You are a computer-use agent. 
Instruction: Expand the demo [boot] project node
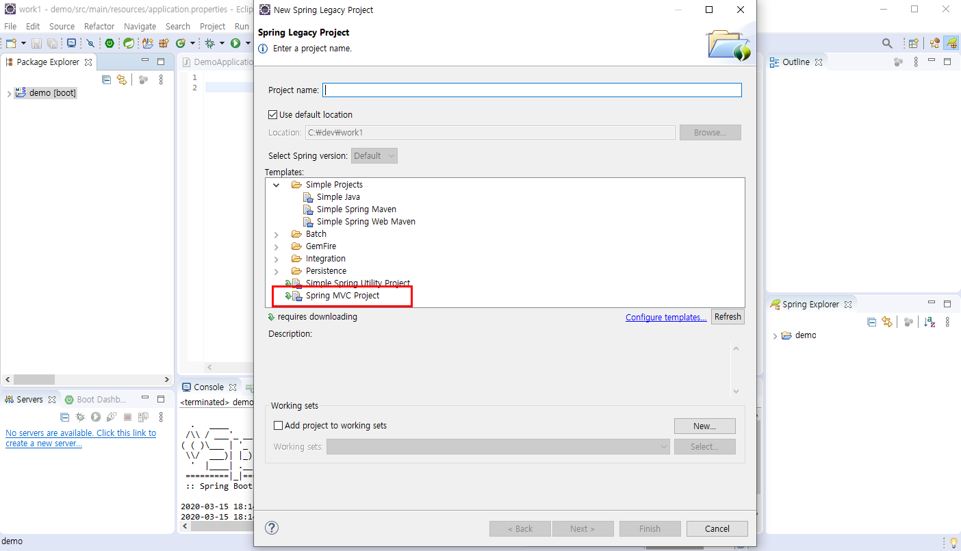coord(8,93)
